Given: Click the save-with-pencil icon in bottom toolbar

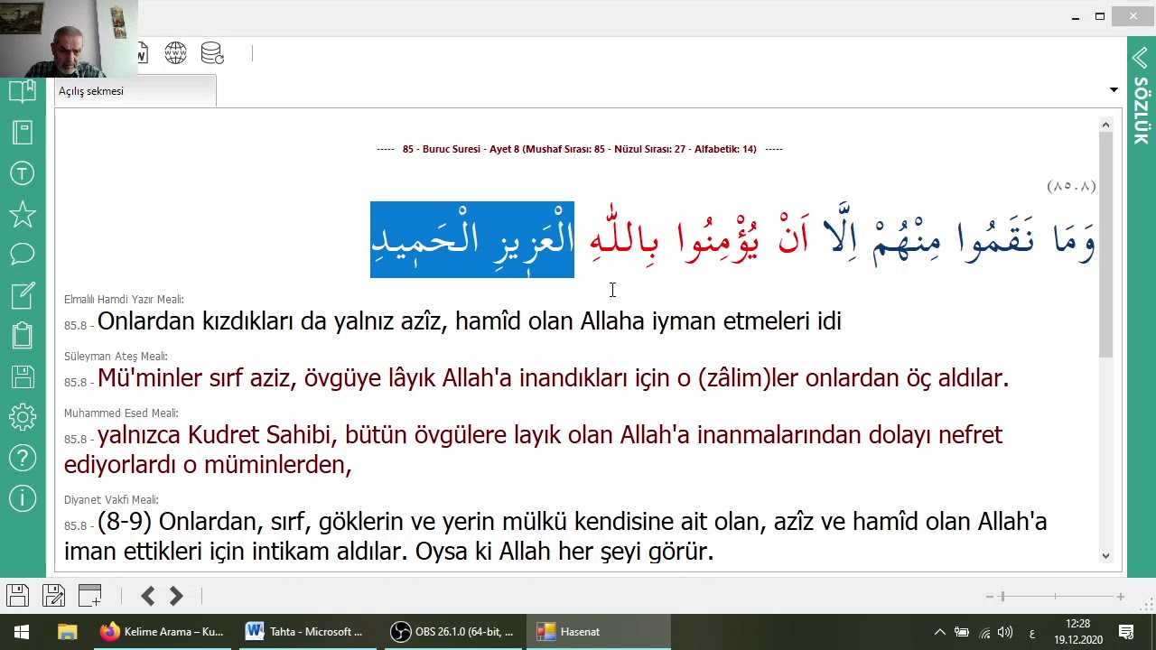Looking at the screenshot, I should pyautogui.click(x=53, y=596).
